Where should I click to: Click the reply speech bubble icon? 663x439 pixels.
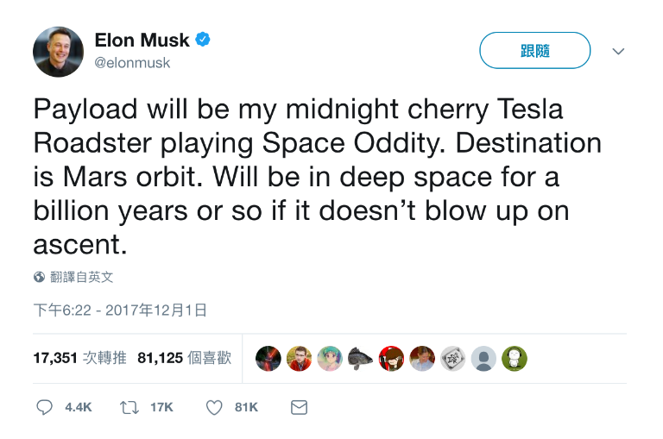click(45, 407)
